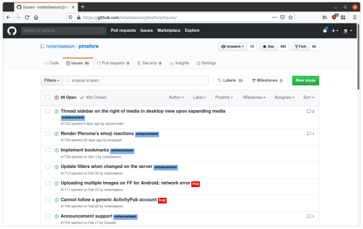
Task: Create a New issue
Action: click(306, 81)
